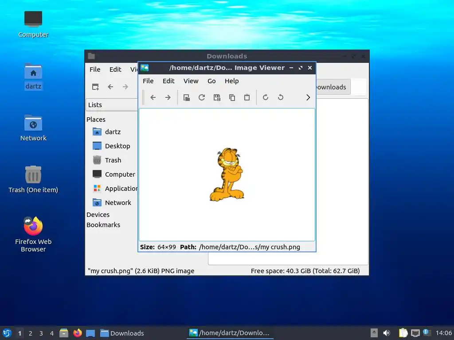Screen dimensions: 454x340
Task: Expand the Devices section in sidebar
Action: coord(98,215)
